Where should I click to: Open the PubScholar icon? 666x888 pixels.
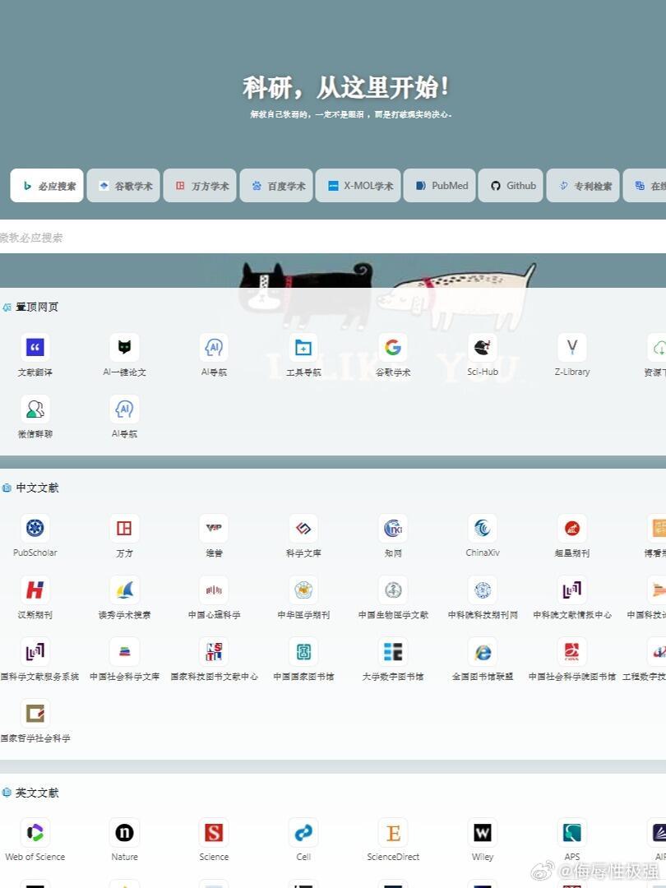click(35, 528)
